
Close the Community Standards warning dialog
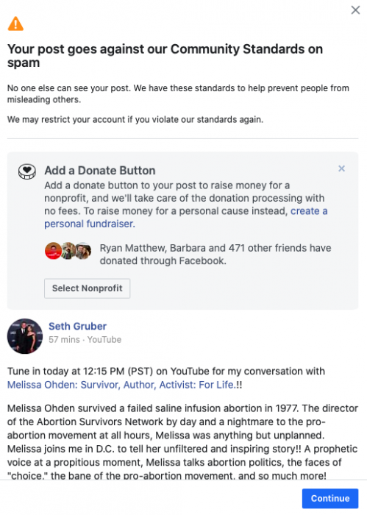click(x=355, y=10)
